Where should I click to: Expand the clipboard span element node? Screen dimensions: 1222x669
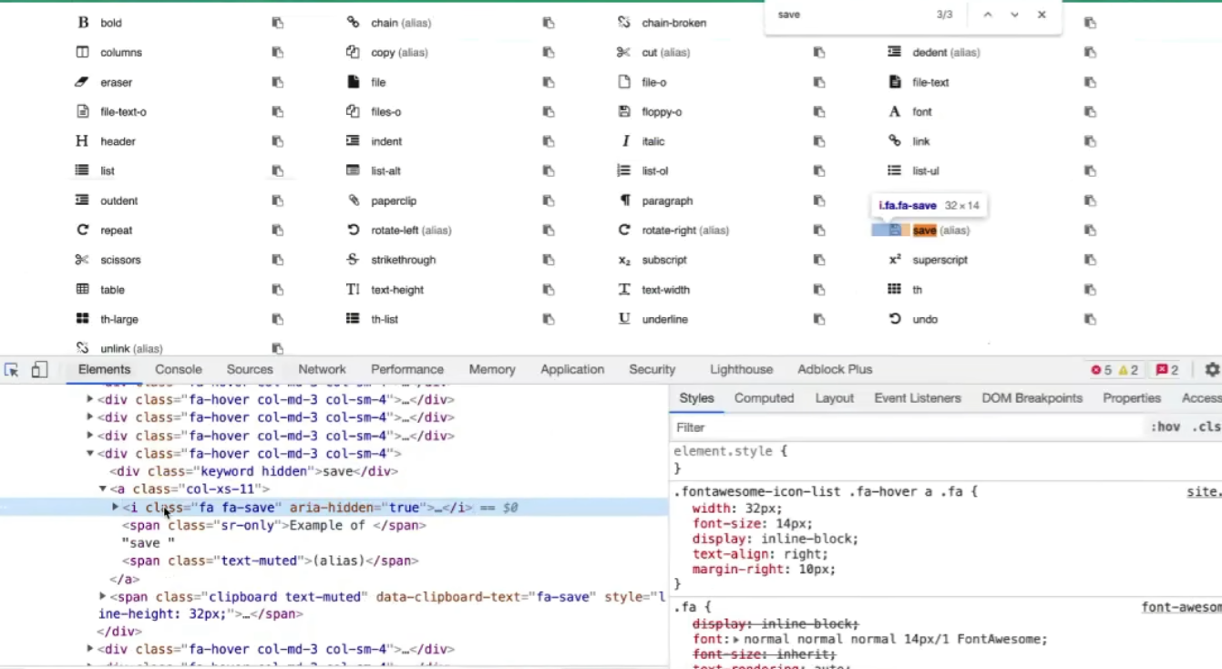(x=103, y=597)
